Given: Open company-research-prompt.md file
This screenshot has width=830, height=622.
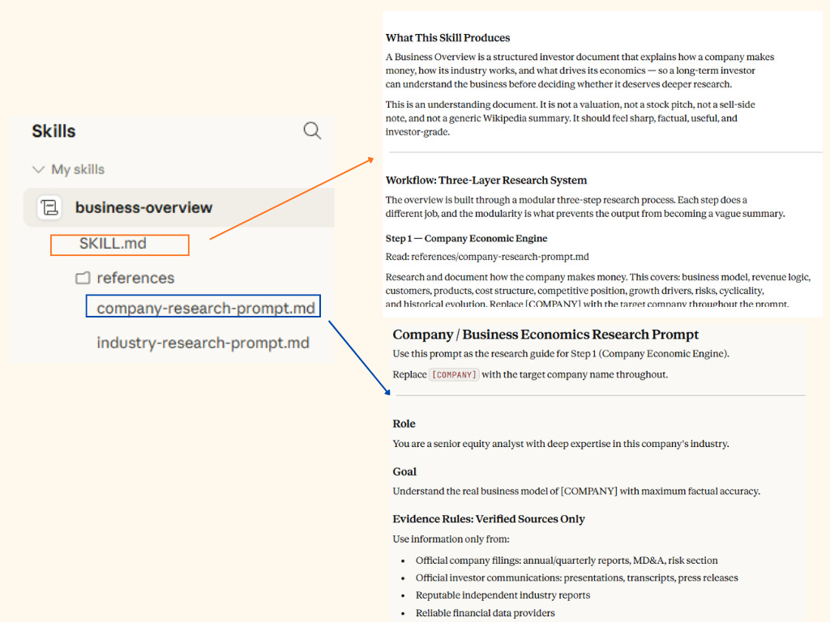Looking at the screenshot, I should [206, 308].
